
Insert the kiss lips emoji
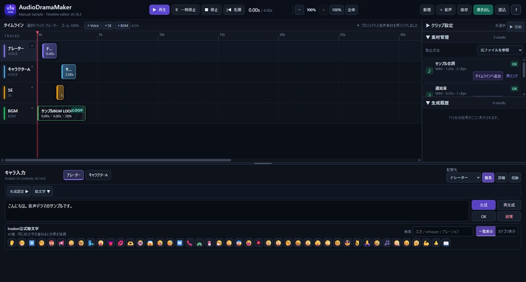pos(120,243)
